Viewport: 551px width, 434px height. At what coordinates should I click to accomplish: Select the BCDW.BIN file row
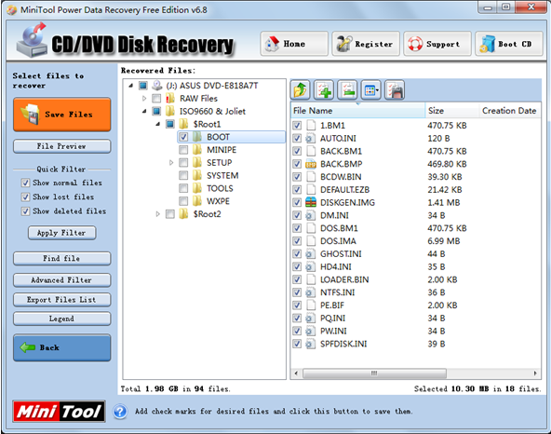pos(415,177)
